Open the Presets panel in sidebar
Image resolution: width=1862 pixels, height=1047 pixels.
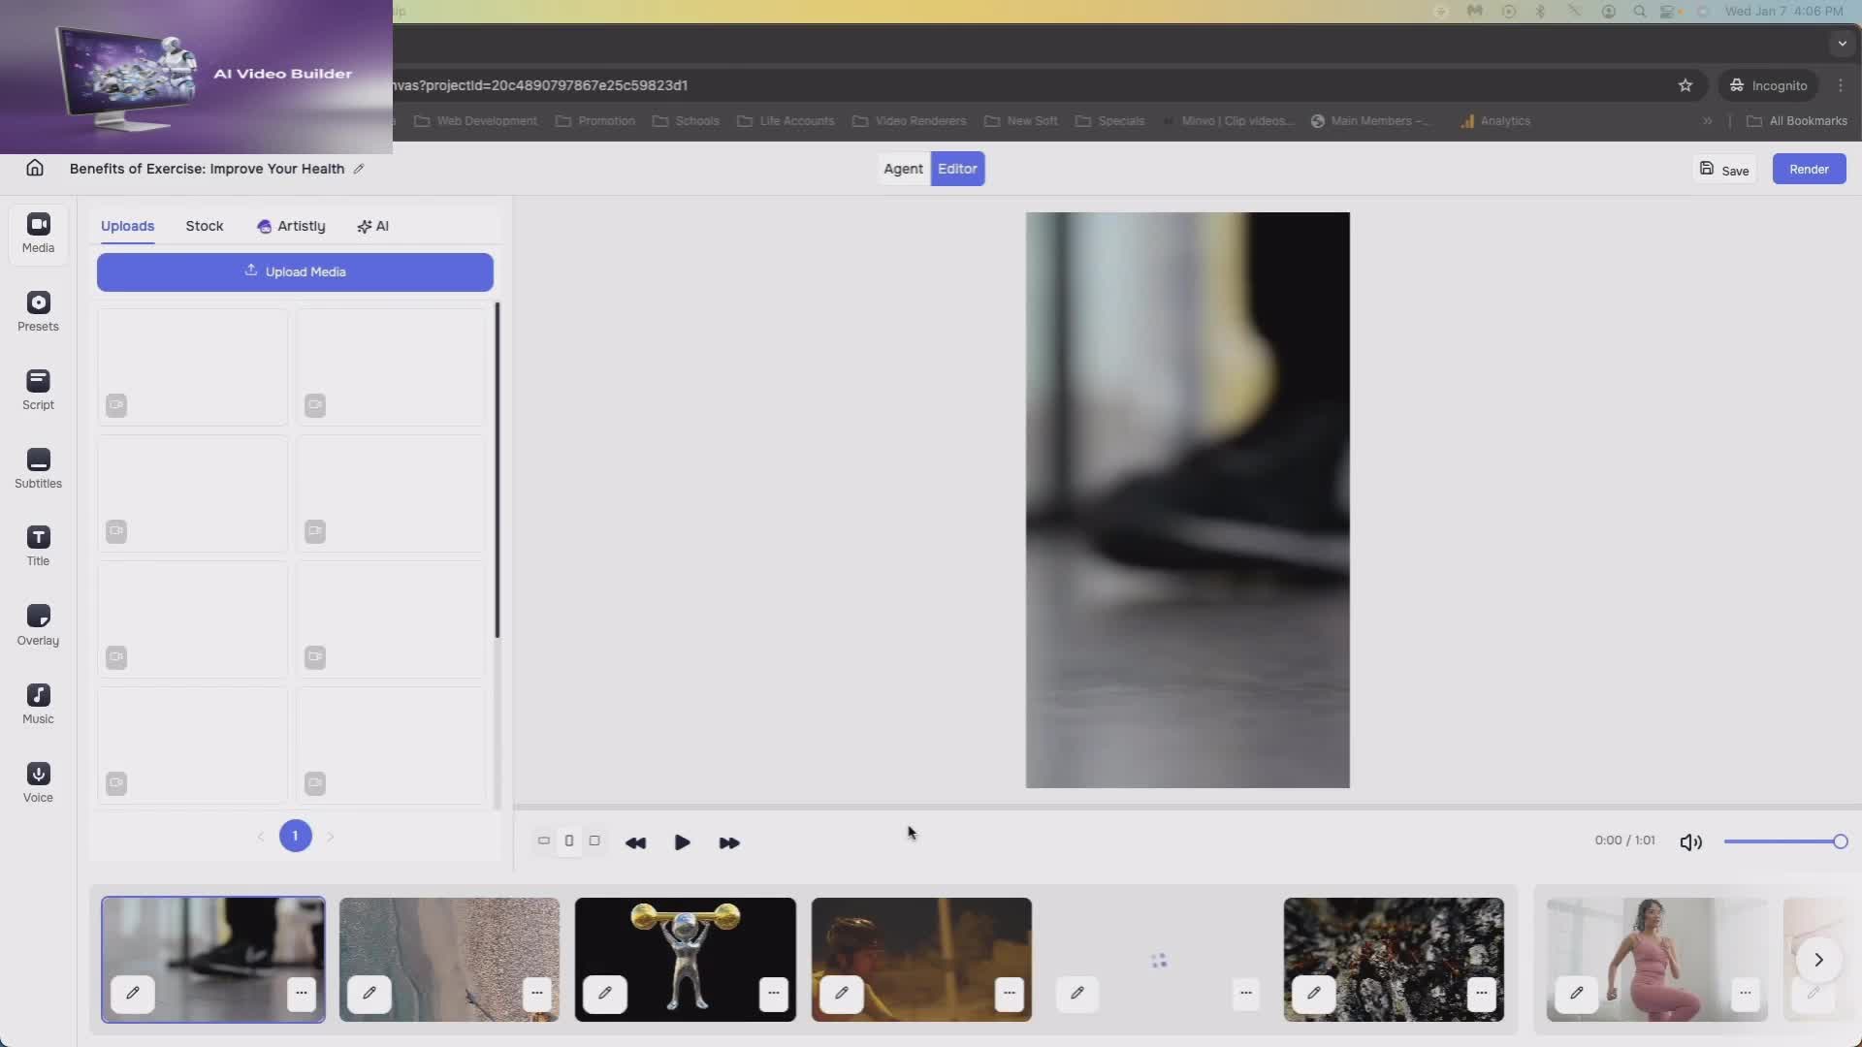click(38, 311)
